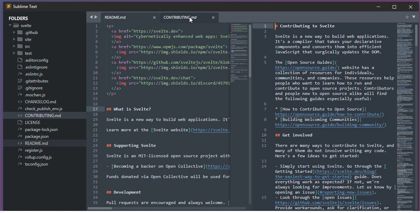Click the previous tab arrow icon
The height and width of the screenshot is (213, 420).
(x=91, y=17)
